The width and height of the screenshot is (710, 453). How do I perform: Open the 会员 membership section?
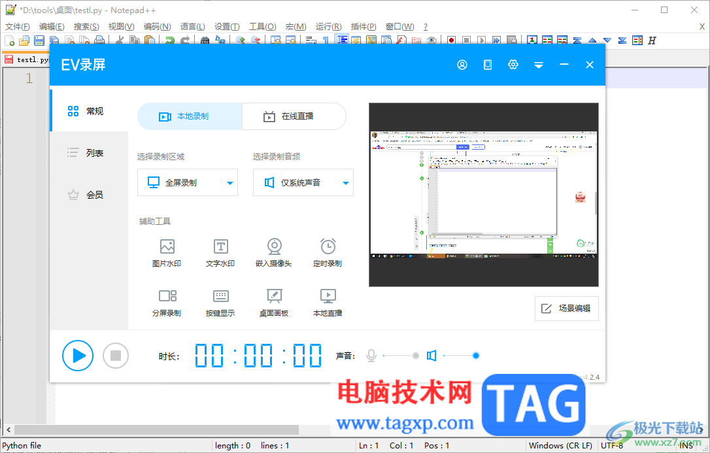[x=90, y=195]
